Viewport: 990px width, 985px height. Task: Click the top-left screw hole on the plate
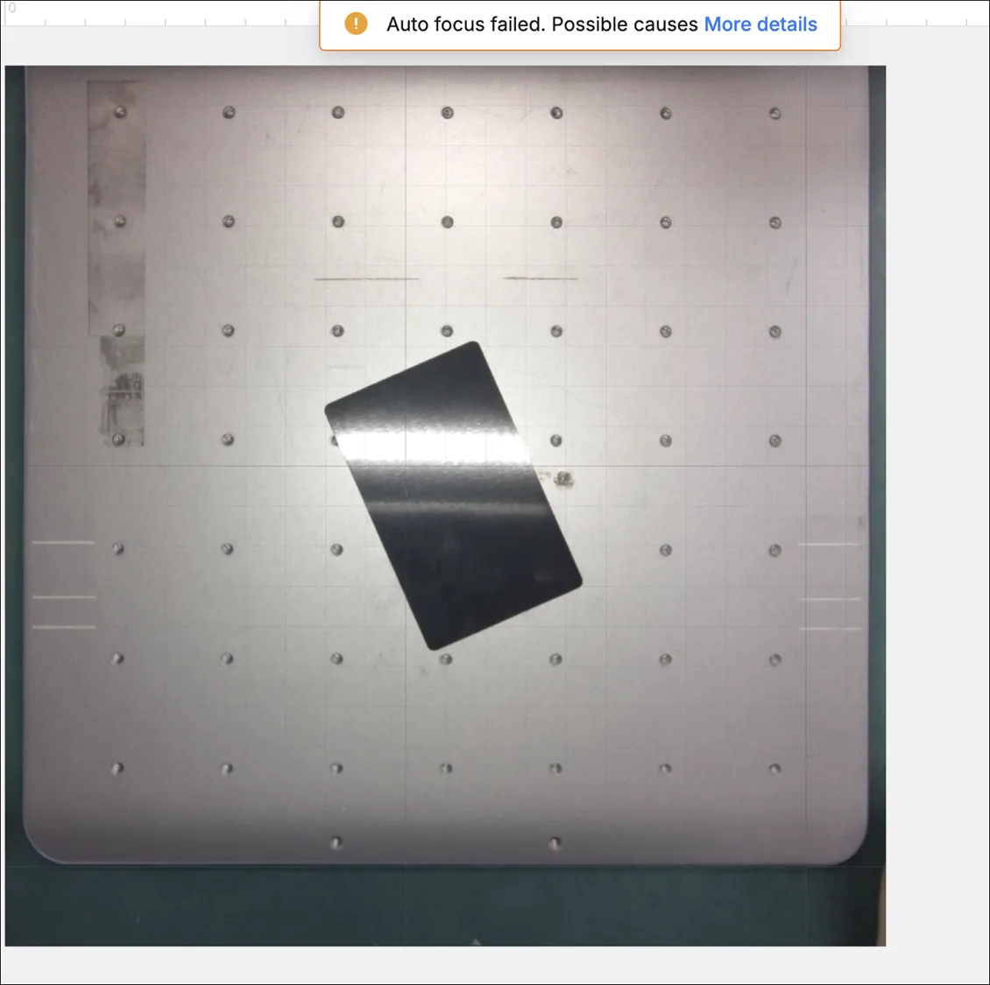click(120, 112)
